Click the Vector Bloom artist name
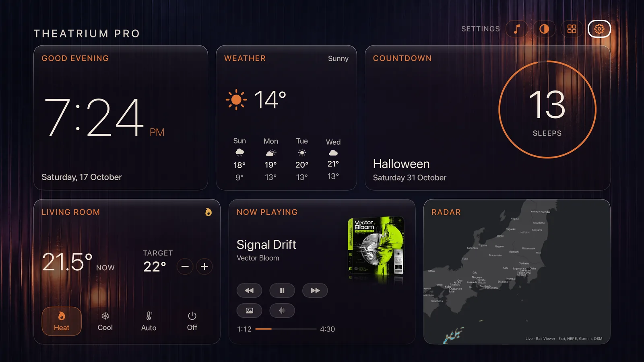Viewport: 644px width, 362px height. (258, 258)
